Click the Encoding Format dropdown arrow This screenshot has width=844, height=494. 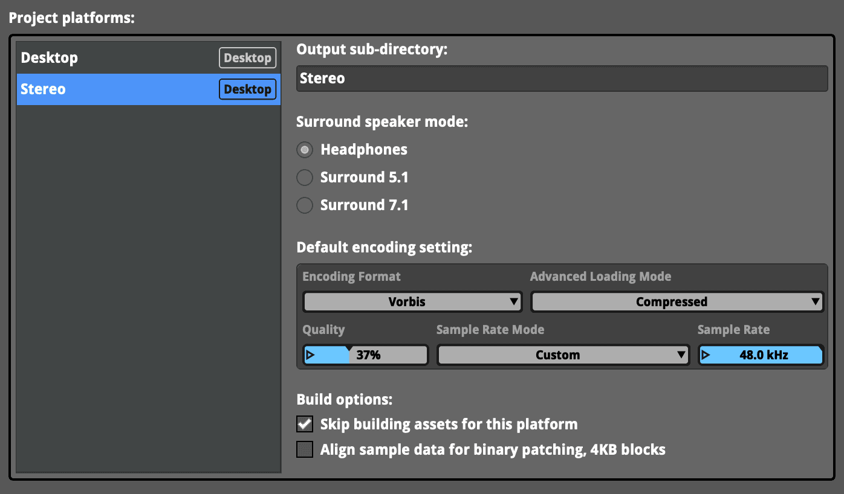pos(514,302)
